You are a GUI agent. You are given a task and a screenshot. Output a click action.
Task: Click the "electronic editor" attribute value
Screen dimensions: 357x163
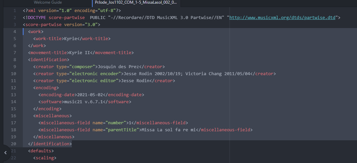coord(94,80)
